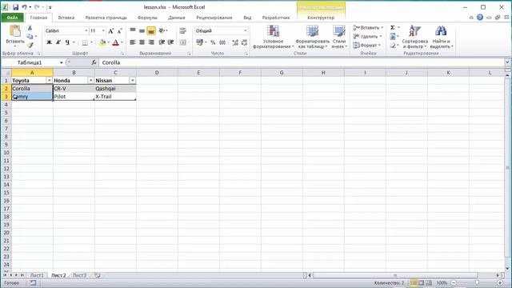Open the Toyota column filter dropdown
Viewport: 512px width, 288px height.
coord(49,80)
